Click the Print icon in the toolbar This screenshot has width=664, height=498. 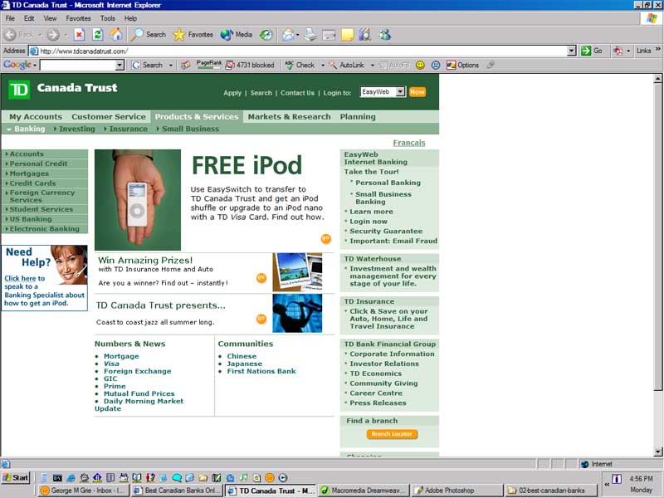(310, 35)
